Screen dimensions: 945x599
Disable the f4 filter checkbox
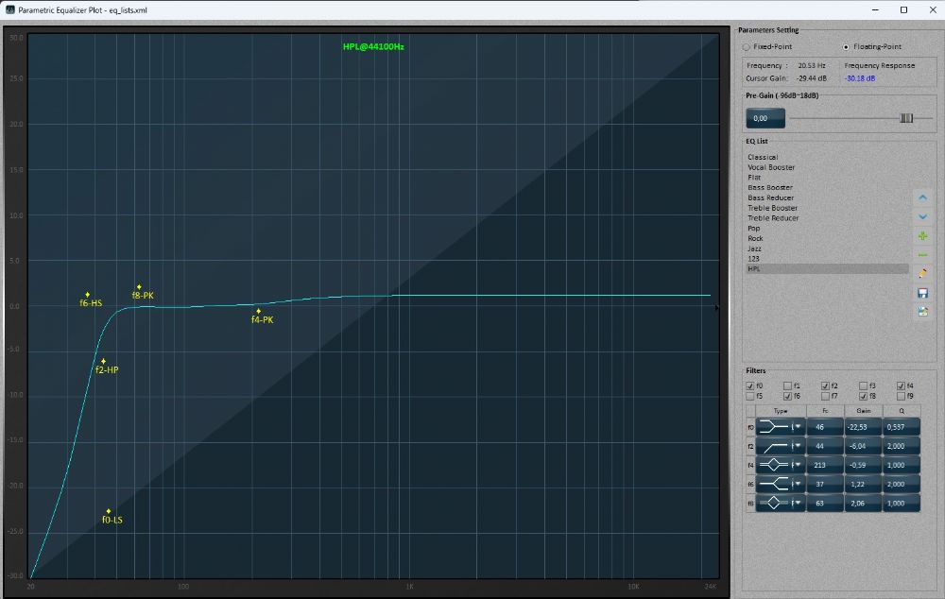click(x=901, y=385)
